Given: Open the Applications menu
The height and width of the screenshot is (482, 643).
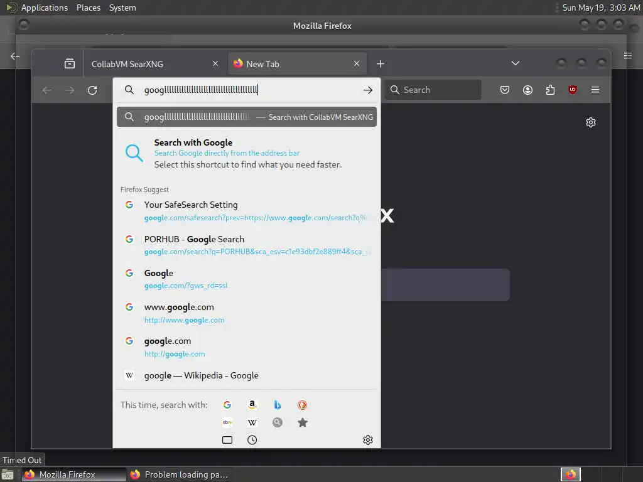Looking at the screenshot, I should point(45,8).
